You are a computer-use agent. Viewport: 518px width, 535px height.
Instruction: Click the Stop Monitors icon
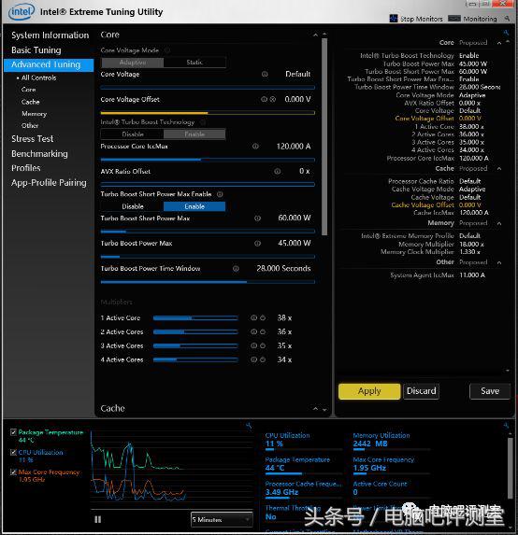[394, 19]
